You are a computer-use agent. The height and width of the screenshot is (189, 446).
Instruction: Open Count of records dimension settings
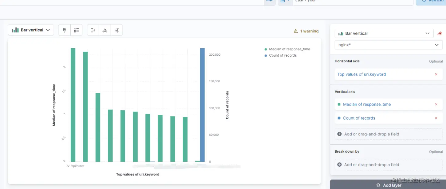point(359,118)
